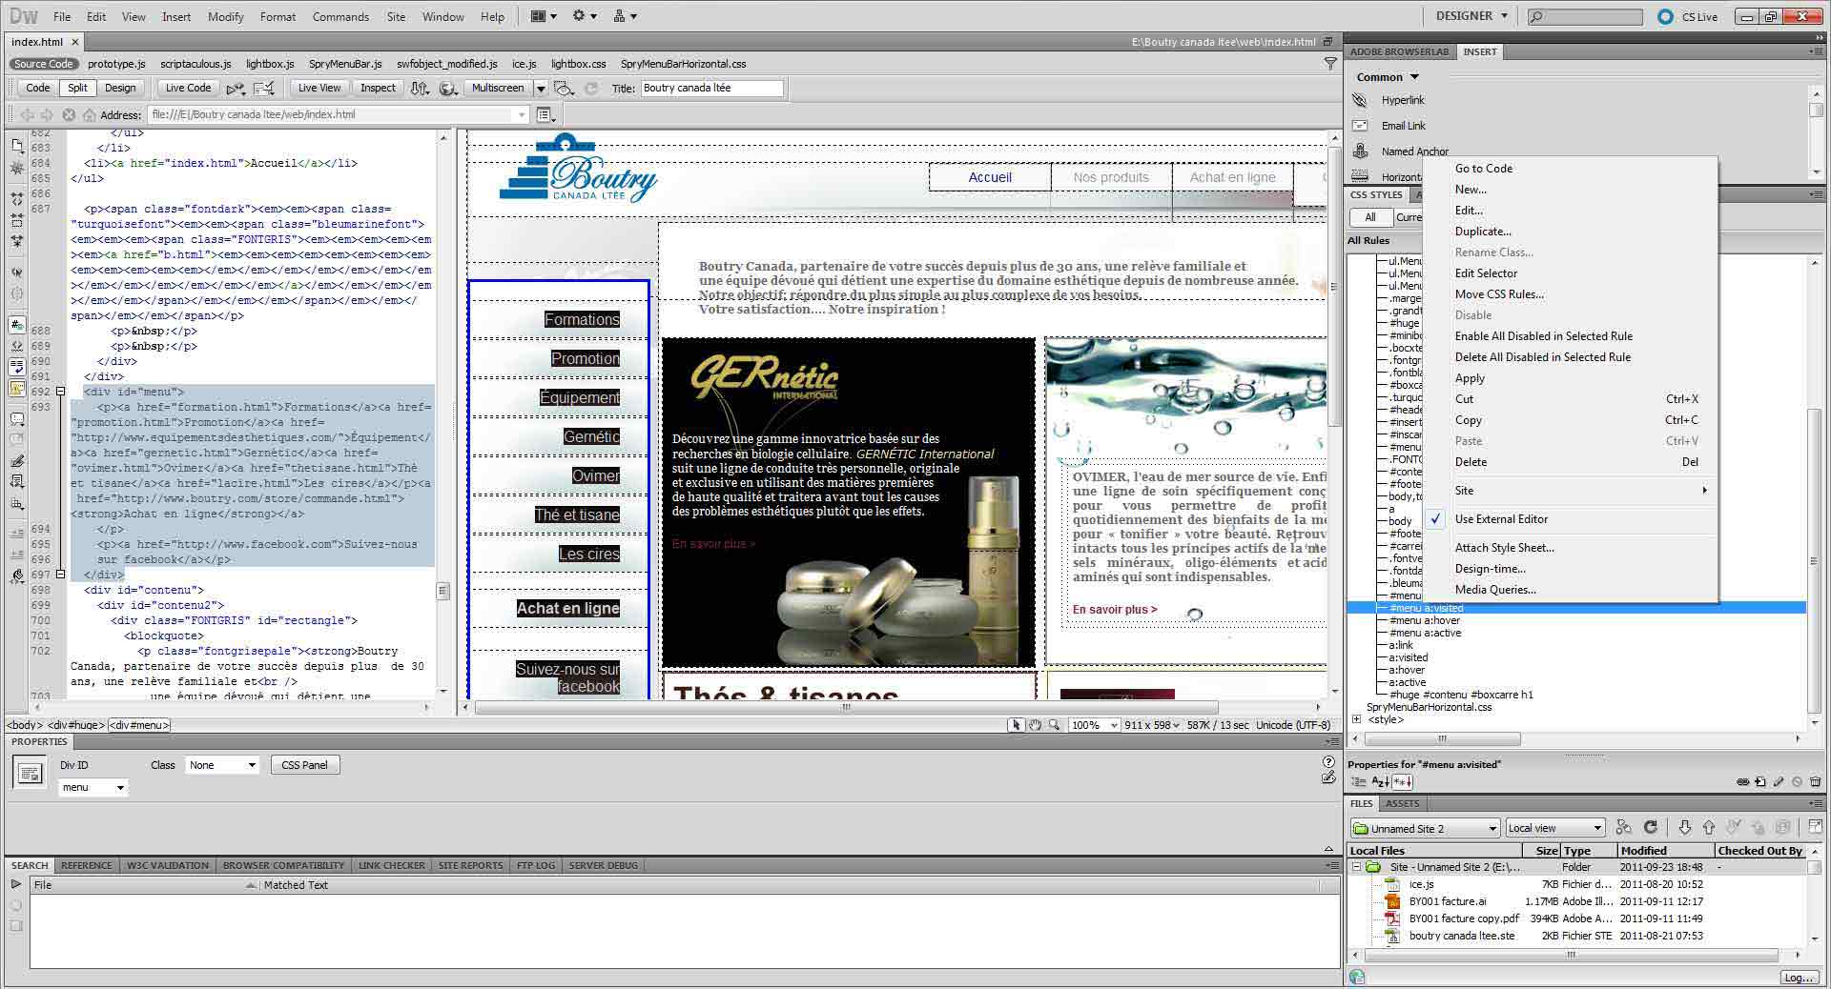
Task: Click the Visual Aids eye icon
Action: click(565, 88)
